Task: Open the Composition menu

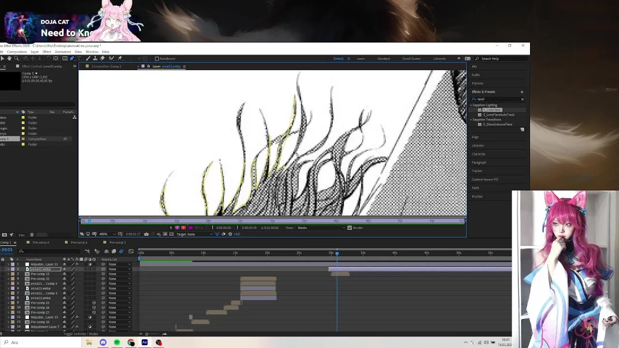Action: [16, 52]
